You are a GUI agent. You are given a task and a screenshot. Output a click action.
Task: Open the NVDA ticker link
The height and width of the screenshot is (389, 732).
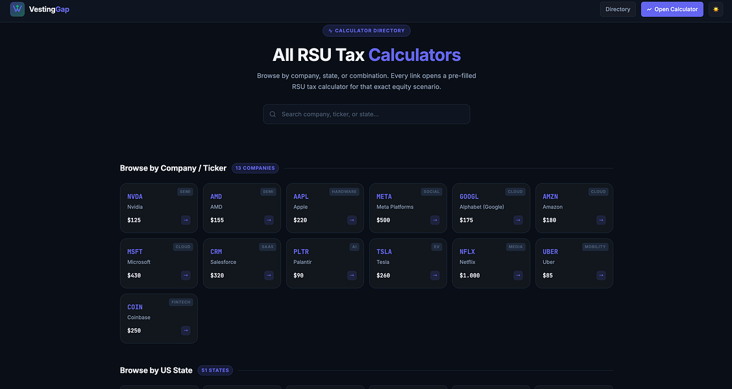click(x=135, y=197)
